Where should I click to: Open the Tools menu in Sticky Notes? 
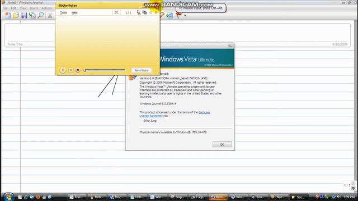point(63,13)
